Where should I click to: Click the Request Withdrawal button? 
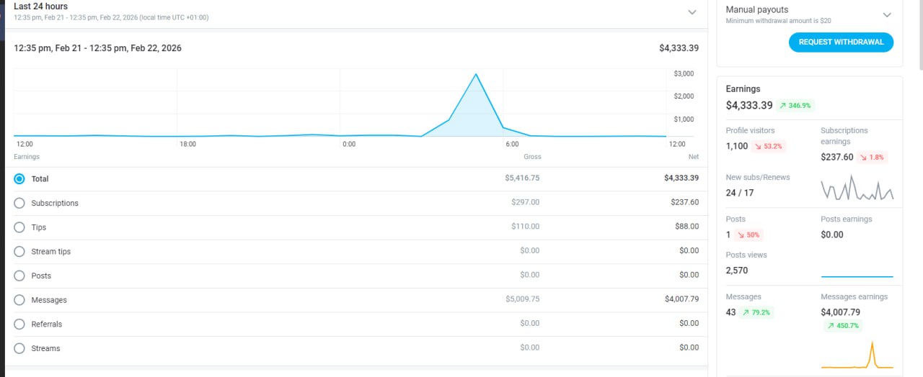tap(841, 42)
